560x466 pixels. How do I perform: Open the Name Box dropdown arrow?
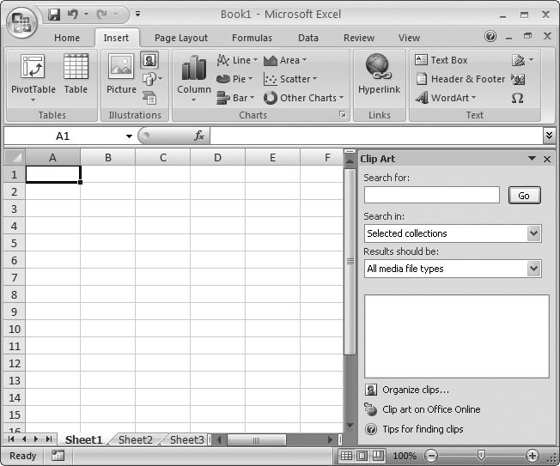point(129,136)
